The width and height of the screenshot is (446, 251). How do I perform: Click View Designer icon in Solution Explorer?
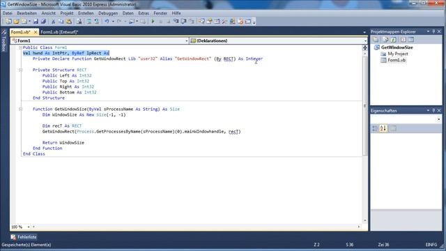click(x=411, y=40)
